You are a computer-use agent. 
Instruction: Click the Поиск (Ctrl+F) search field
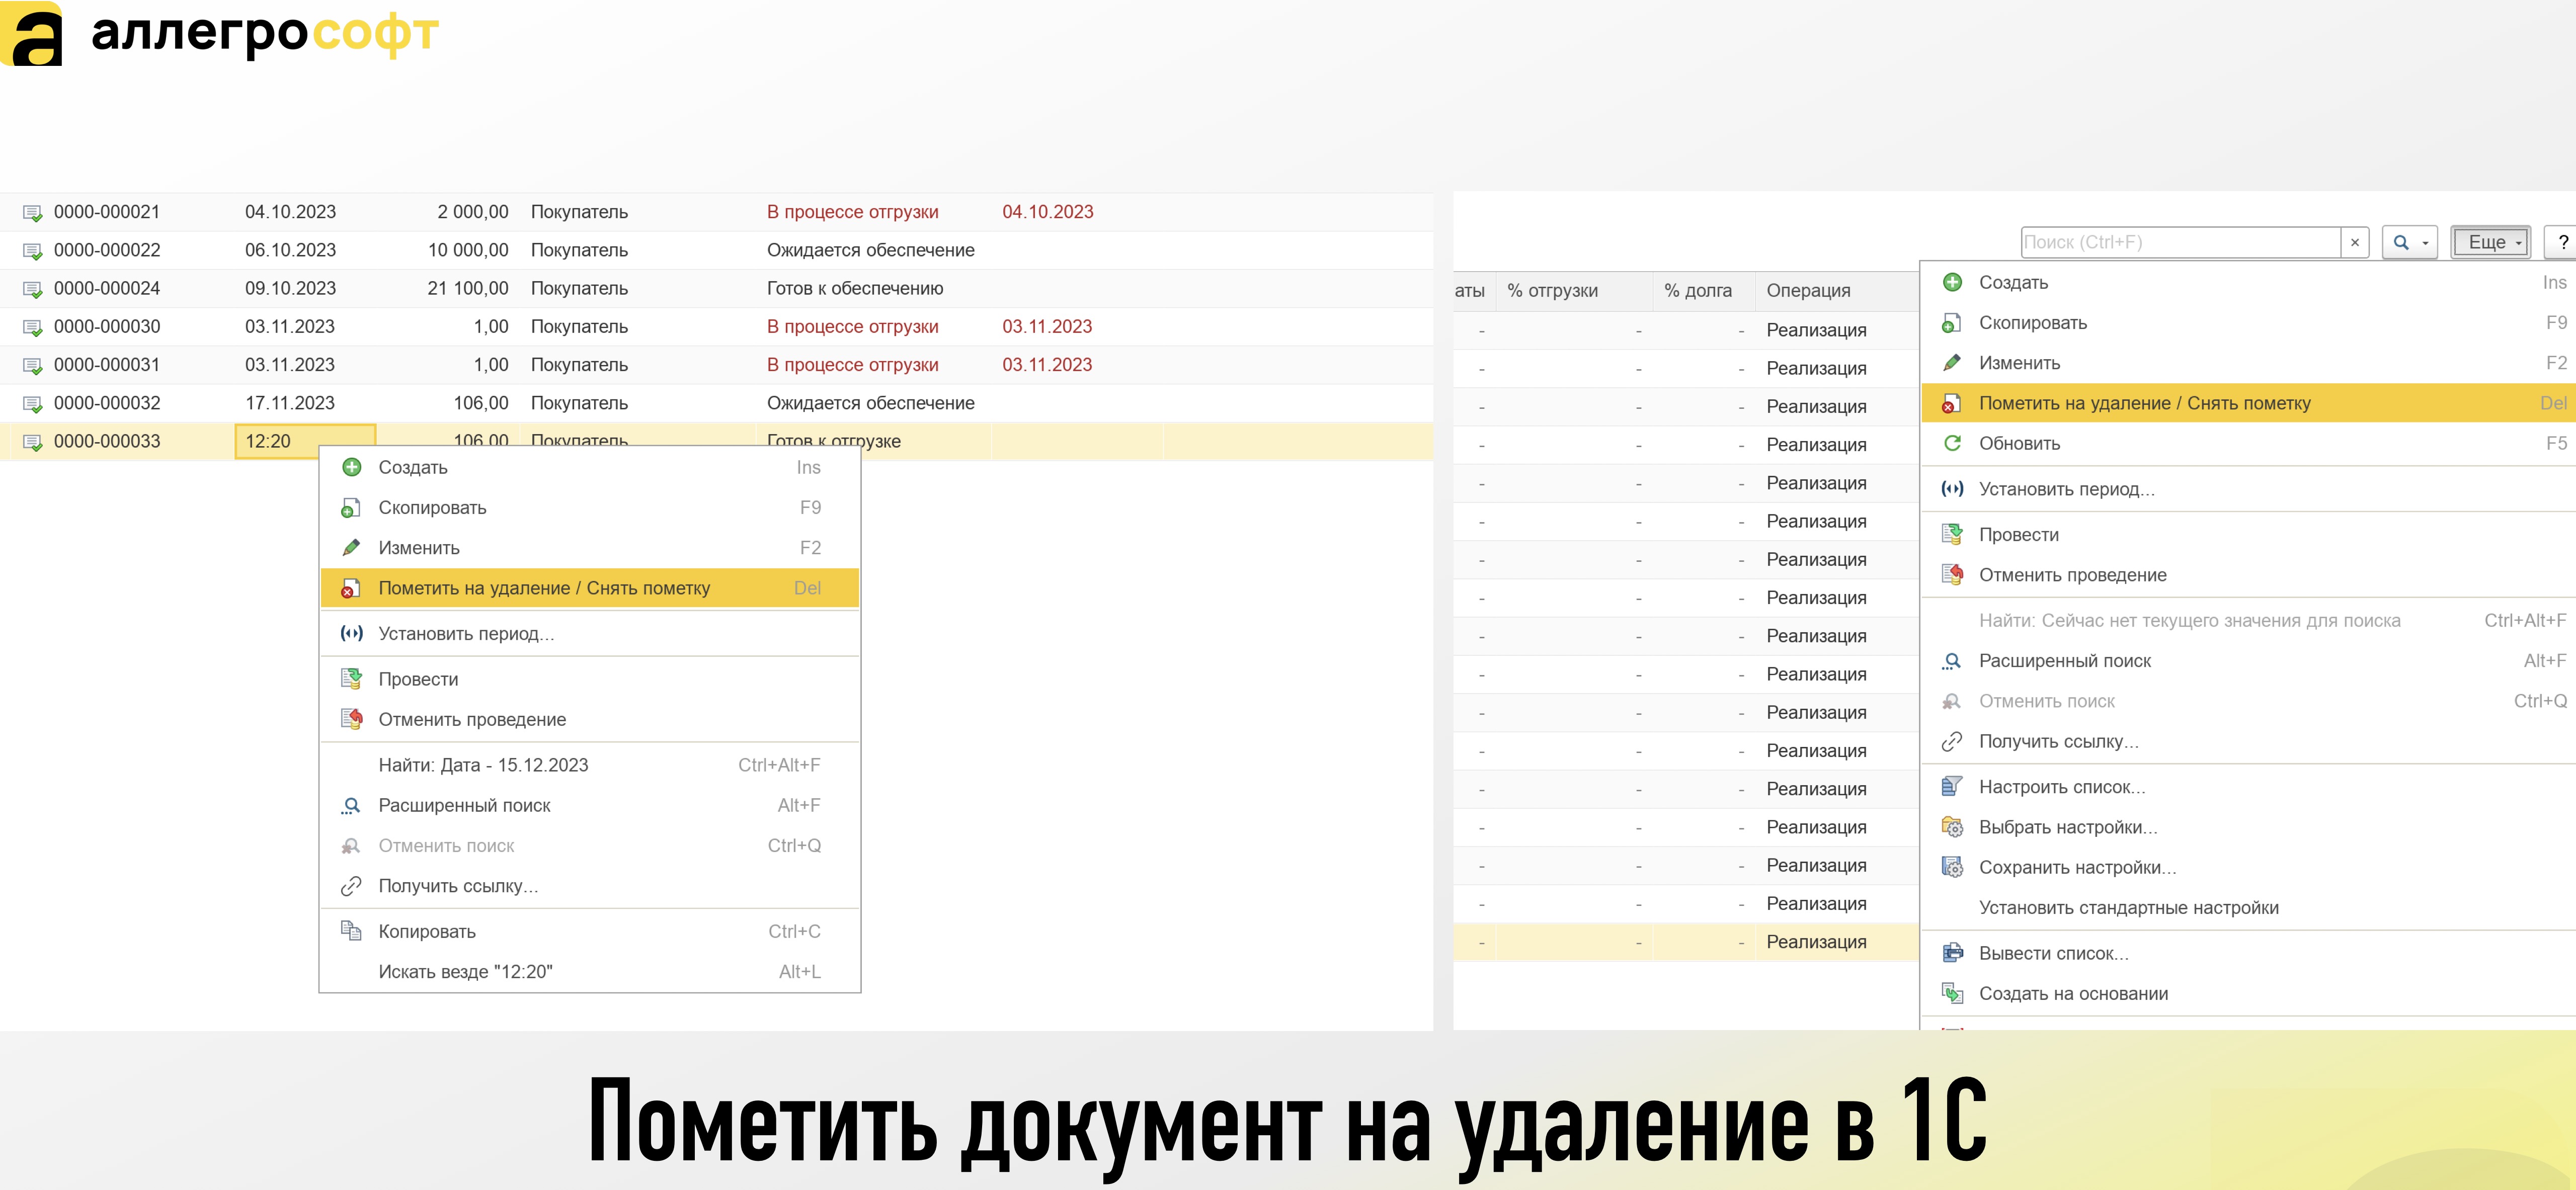(2180, 242)
